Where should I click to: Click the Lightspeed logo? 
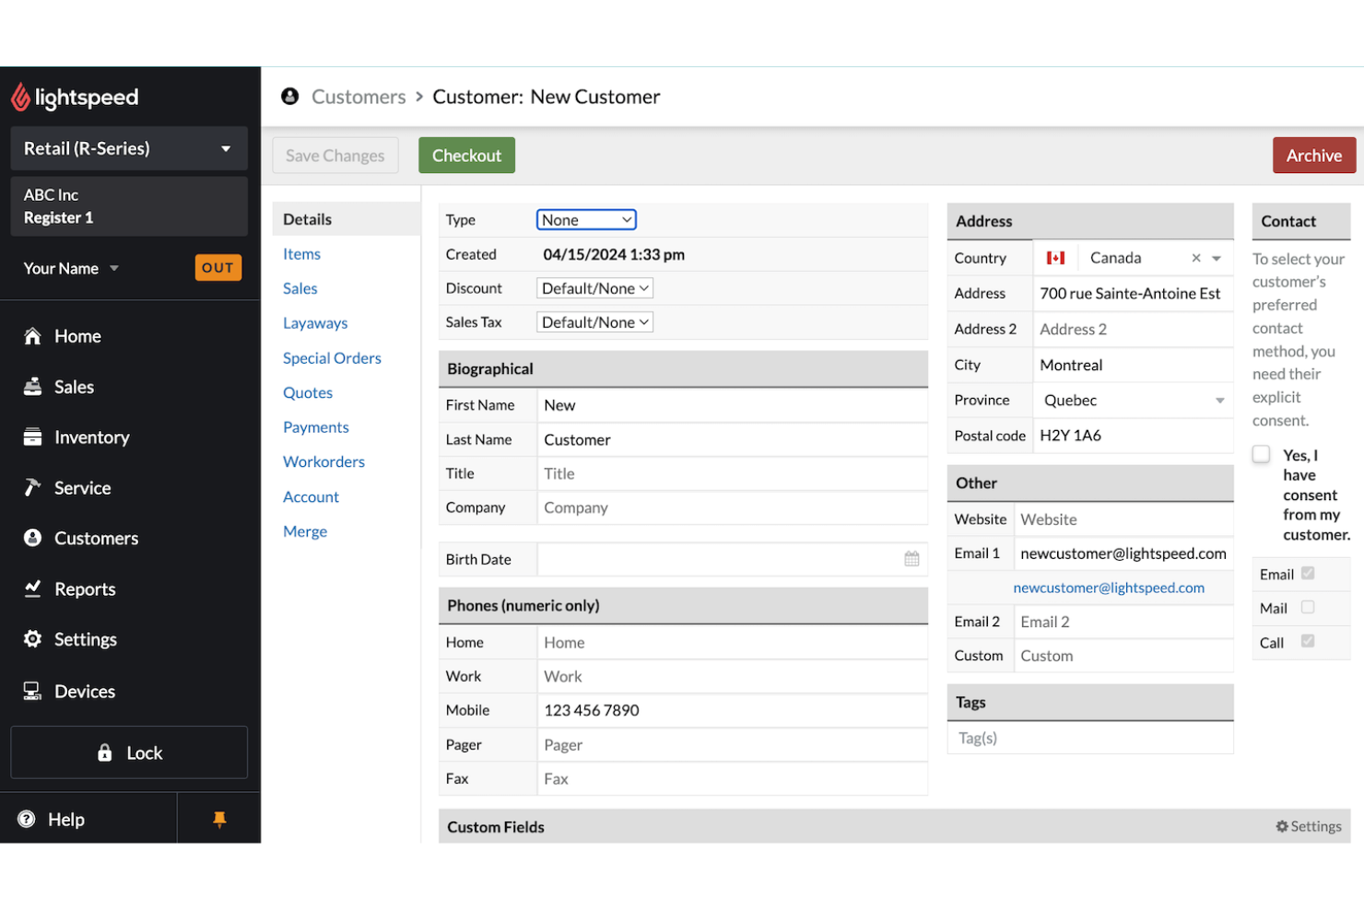[x=74, y=97]
